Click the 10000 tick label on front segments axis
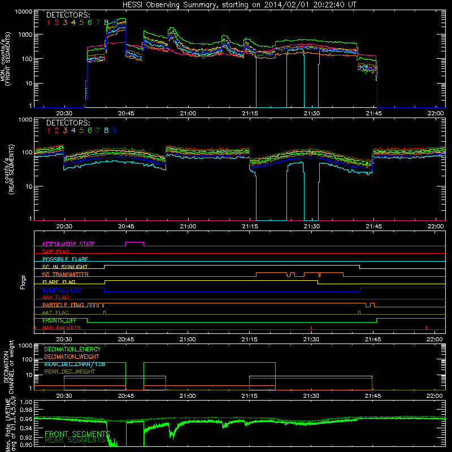This screenshot has width=452, height=452. (x=24, y=12)
